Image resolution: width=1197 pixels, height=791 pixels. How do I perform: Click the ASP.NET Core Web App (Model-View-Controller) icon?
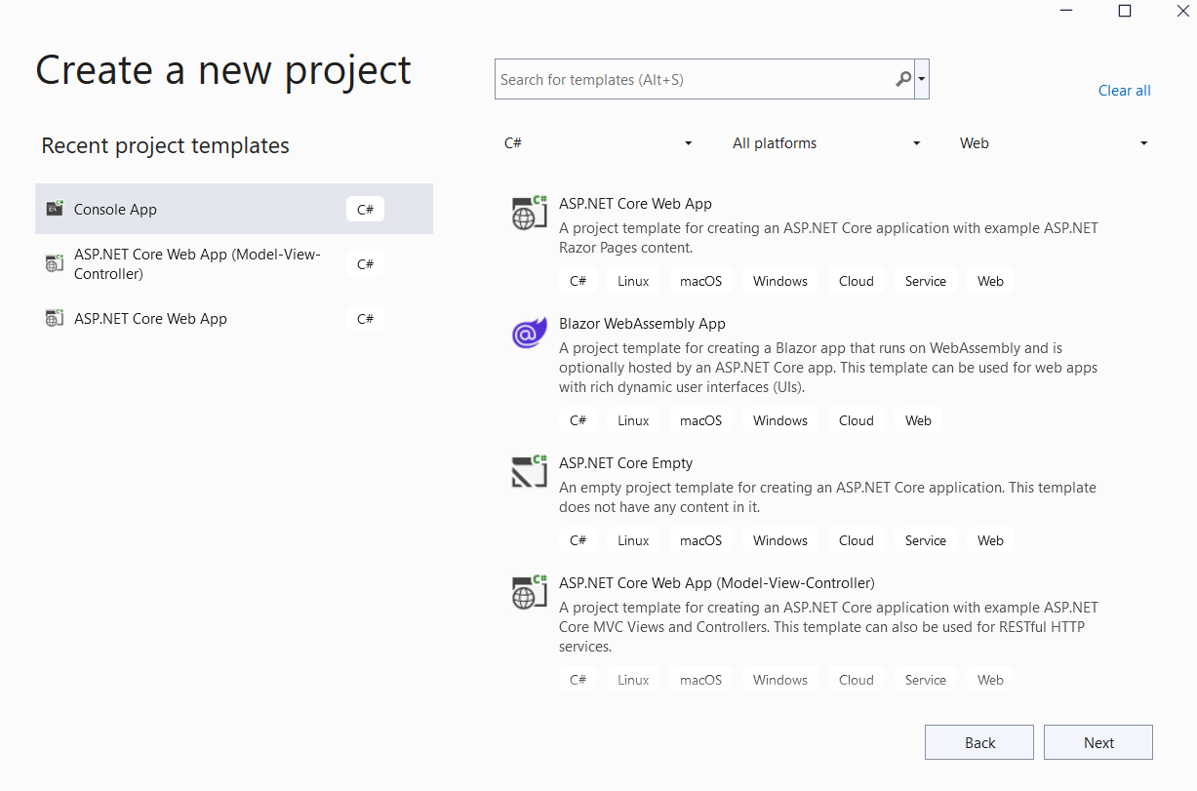[529, 592]
